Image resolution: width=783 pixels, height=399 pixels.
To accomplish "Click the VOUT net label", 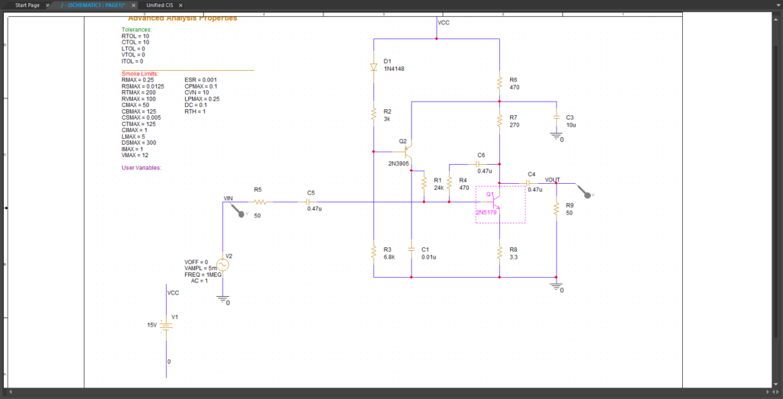I will click(552, 179).
